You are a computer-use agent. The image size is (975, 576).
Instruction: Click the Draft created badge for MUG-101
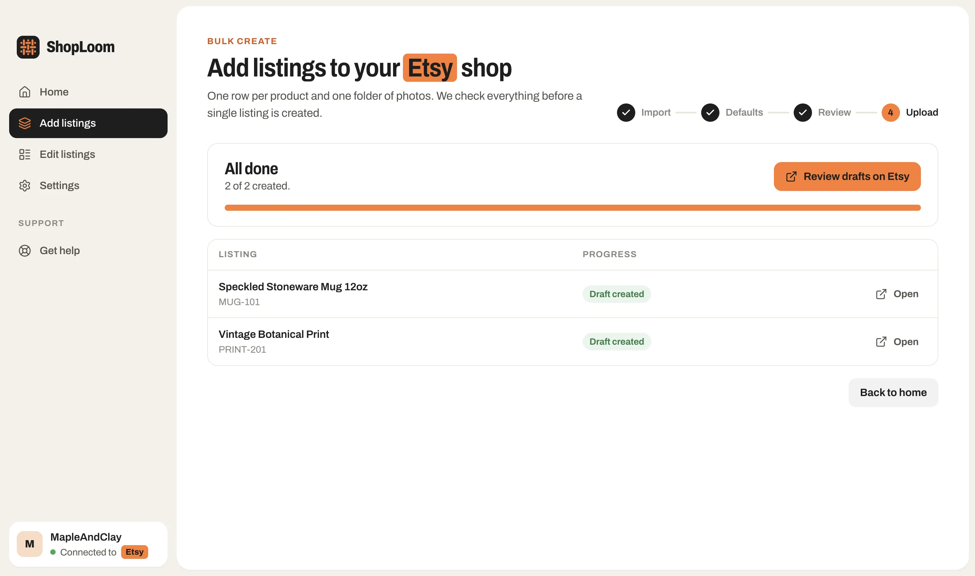617,294
